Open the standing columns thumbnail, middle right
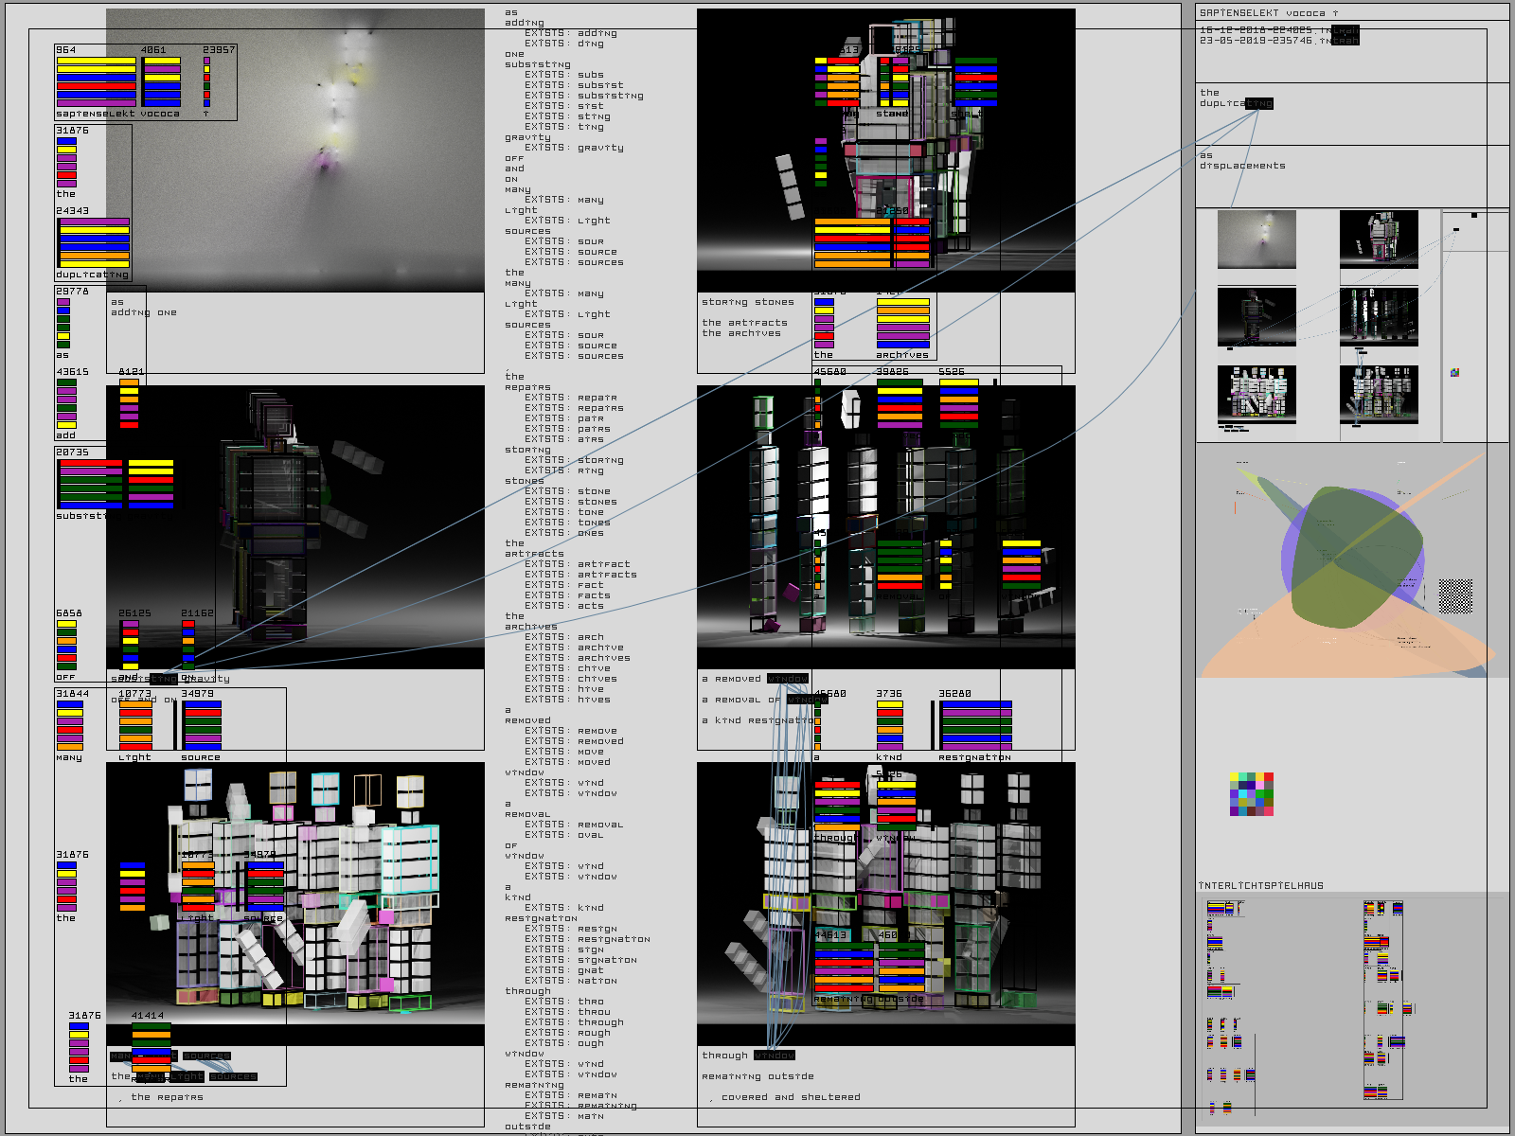The width and height of the screenshot is (1515, 1136). [1379, 317]
